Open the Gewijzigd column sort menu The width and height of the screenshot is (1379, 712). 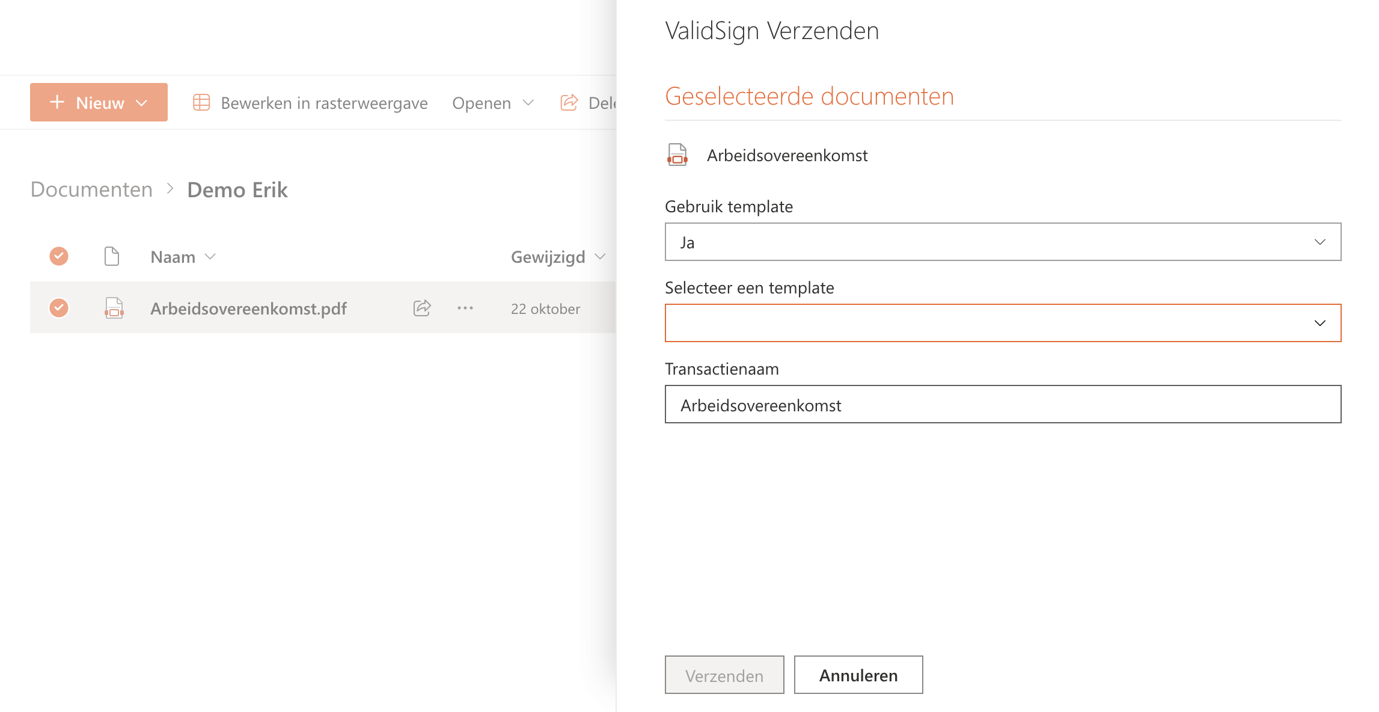600,257
